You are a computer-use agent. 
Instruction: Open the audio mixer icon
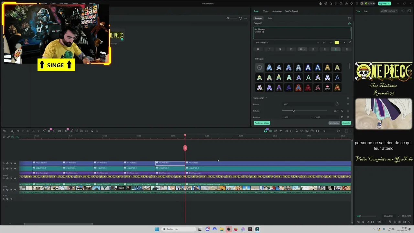[302, 131]
